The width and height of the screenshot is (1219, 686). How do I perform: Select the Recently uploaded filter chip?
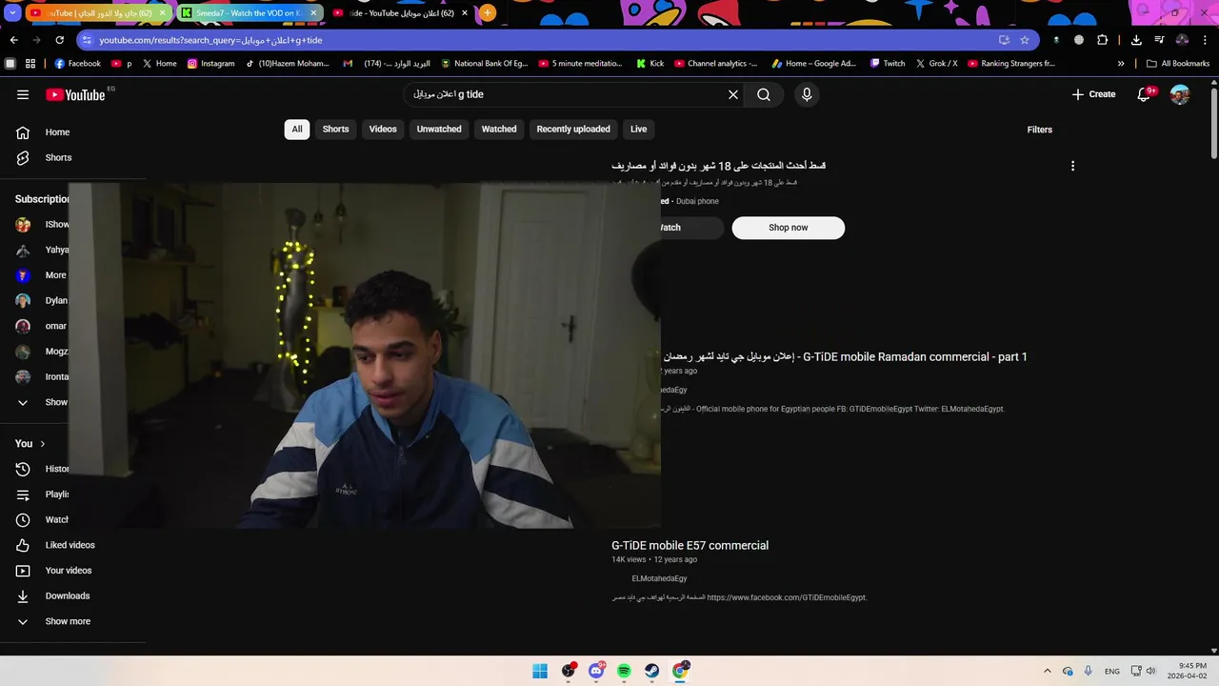coord(573,130)
